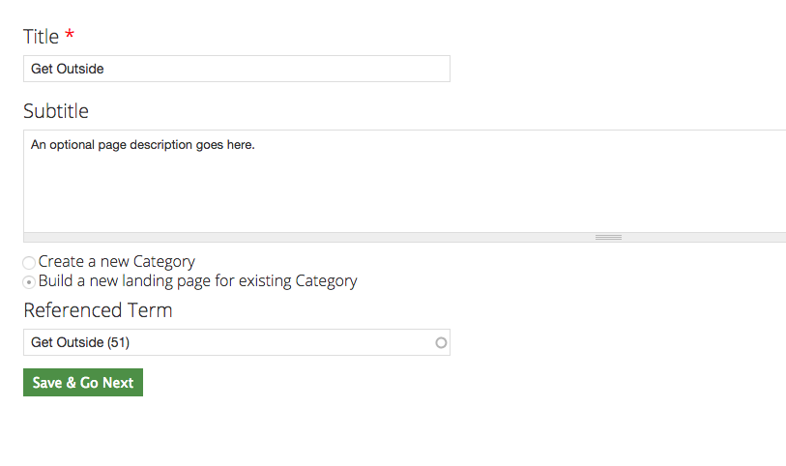Click the Referenced Term heading label
This screenshot has width=786, height=466.
(x=98, y=310)
